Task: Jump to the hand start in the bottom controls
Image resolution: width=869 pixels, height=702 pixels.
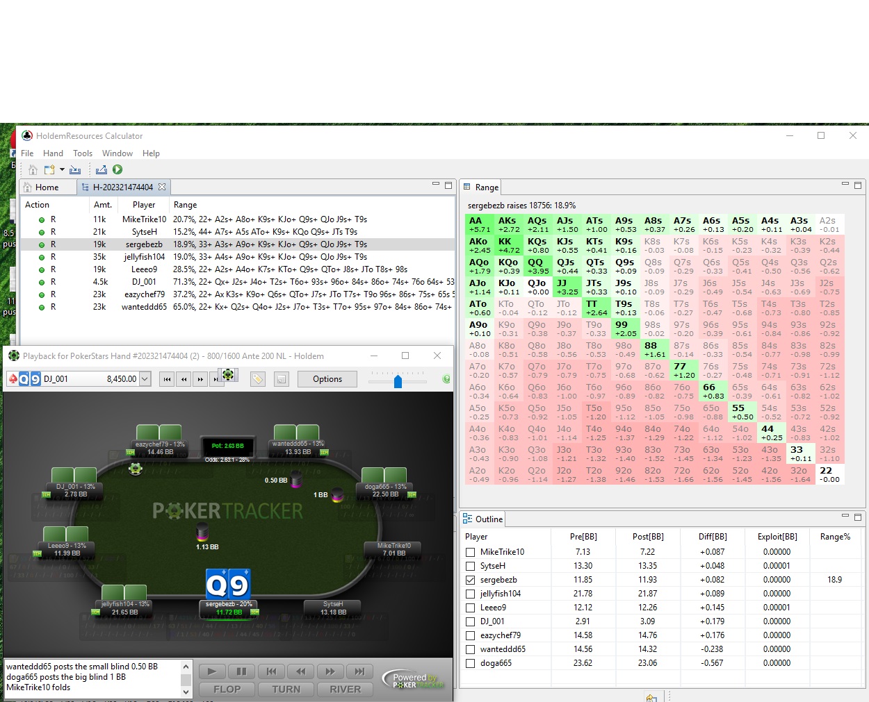Action: [x=271, y=671]
